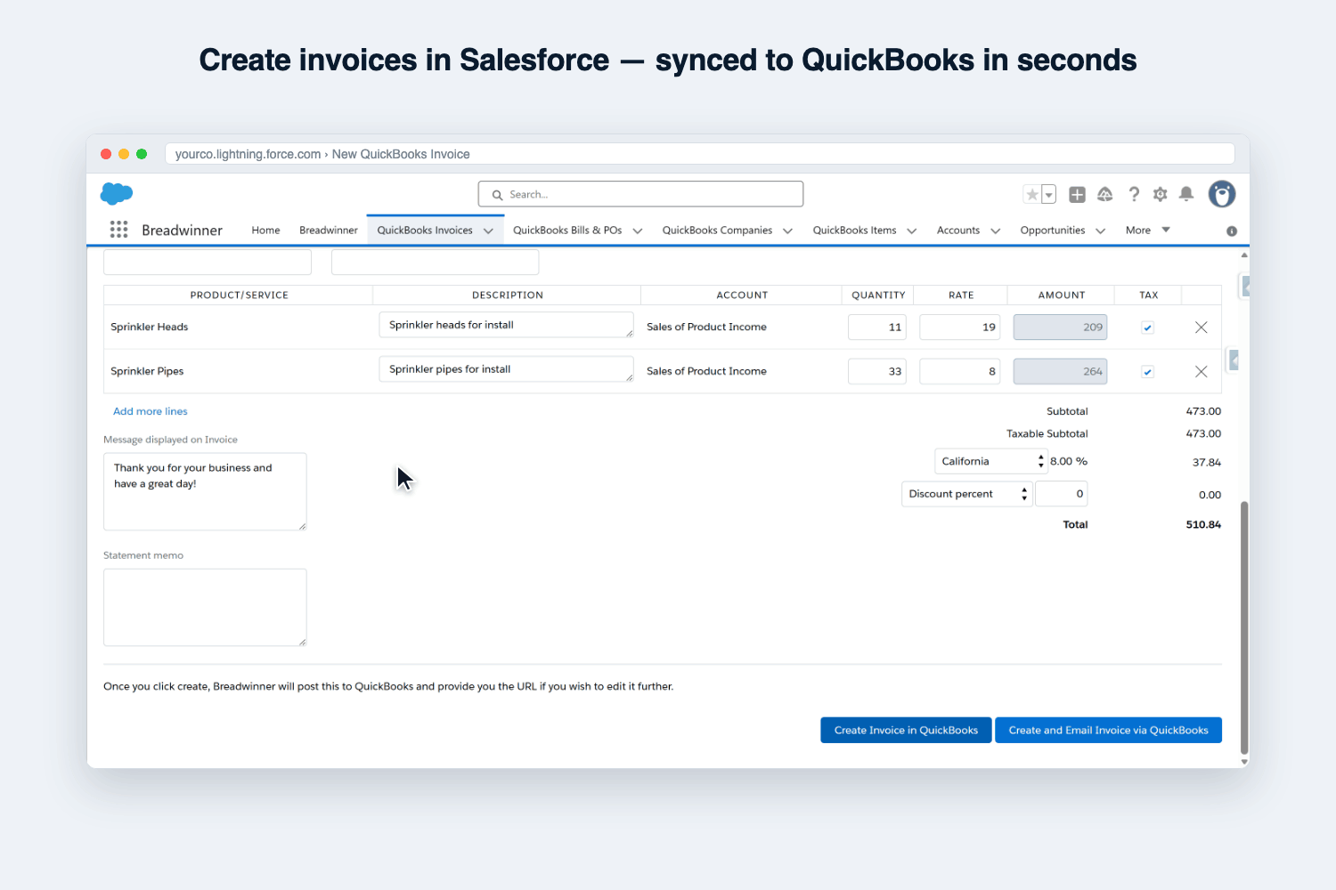
Task: Open the Setup gear icon
Action: (1161, 194)
